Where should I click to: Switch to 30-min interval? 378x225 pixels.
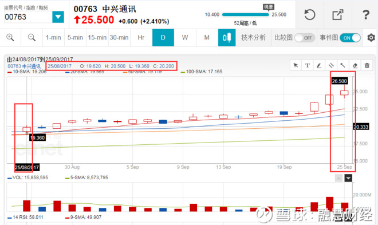pos(119,38)
